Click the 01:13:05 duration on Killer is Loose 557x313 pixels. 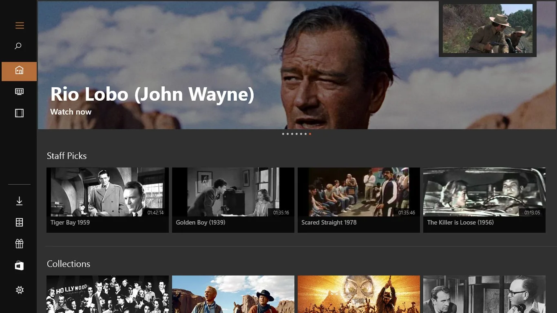532,213
